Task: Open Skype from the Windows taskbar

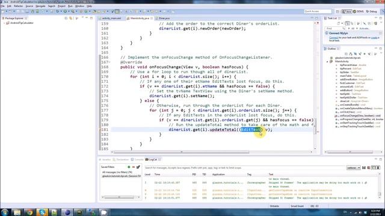Action: tap(42, 212)
